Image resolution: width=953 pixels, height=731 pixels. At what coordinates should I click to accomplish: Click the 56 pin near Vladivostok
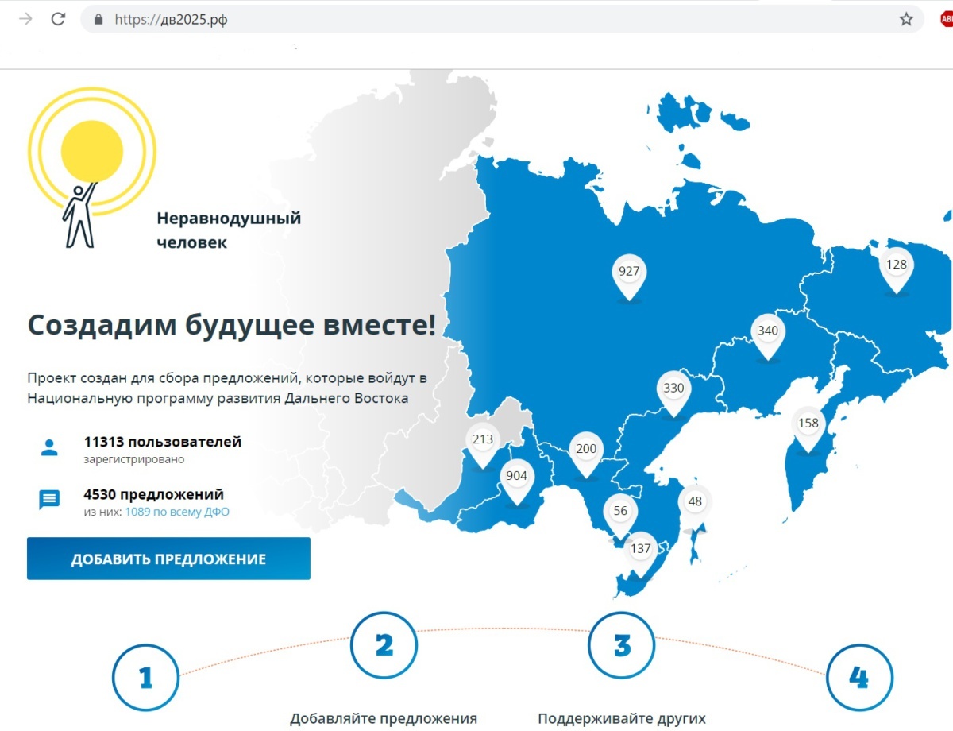(x=620, y=511)
